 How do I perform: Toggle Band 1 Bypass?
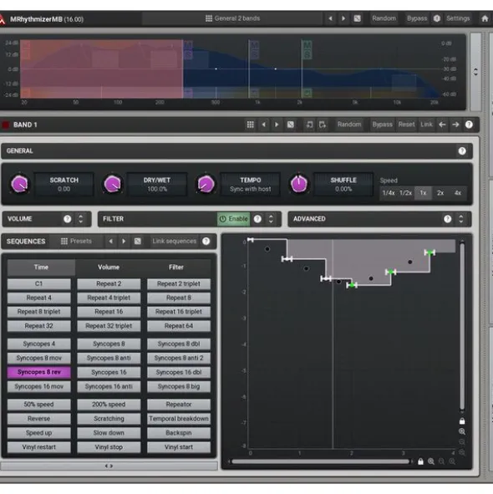point(383,125)
